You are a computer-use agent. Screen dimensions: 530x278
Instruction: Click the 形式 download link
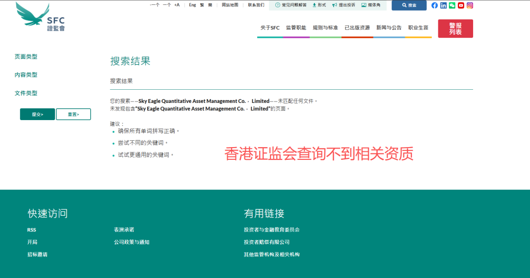click(x=319, y=5)
